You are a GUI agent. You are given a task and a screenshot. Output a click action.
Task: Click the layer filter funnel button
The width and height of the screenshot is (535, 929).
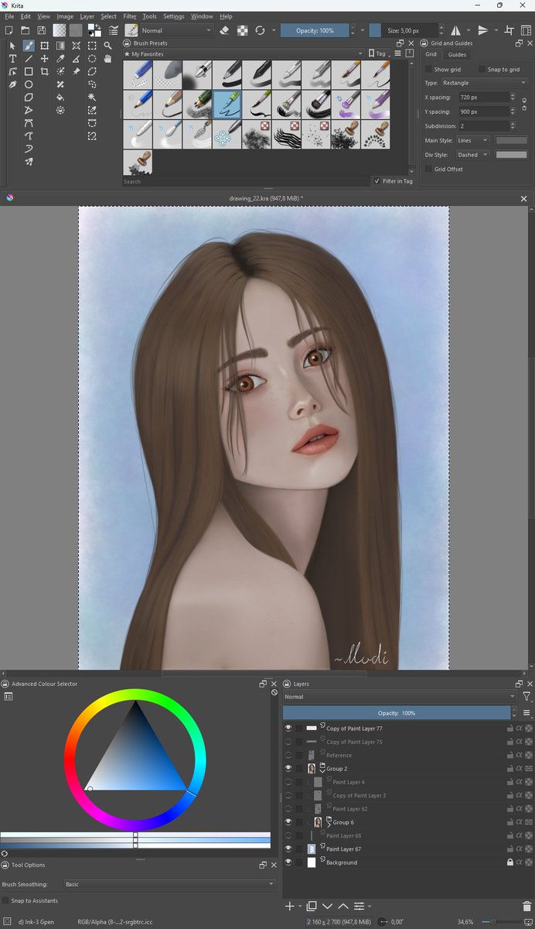click(526, 697)
